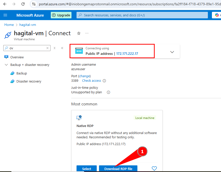This screenshot has height=172, width=221.
Task: Click the Copilot icon in the header
Action: 217,15
